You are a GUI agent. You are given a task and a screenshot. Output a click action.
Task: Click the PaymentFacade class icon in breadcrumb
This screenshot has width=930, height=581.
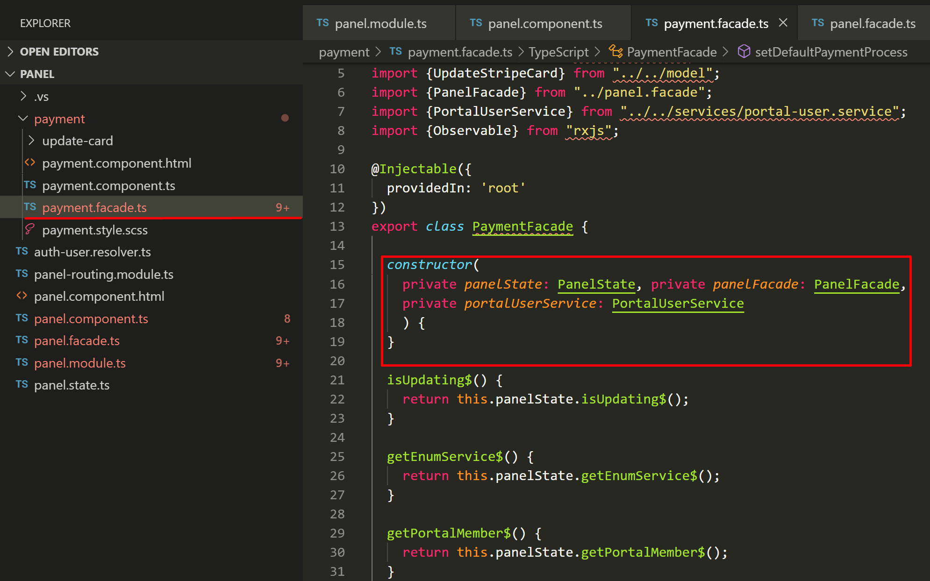click(615, 51)
